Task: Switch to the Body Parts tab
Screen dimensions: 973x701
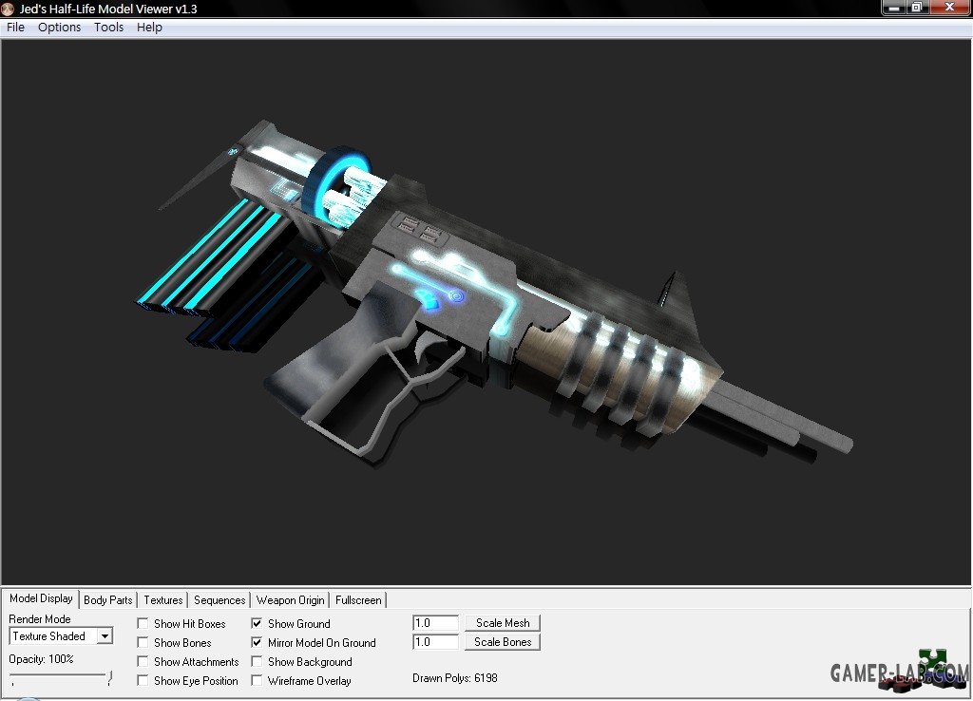Action: tap(108, 600)
